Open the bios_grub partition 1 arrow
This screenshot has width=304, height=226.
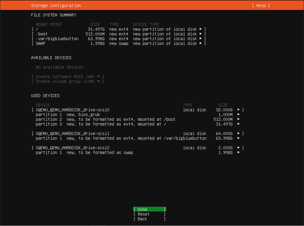pos(239,115)
